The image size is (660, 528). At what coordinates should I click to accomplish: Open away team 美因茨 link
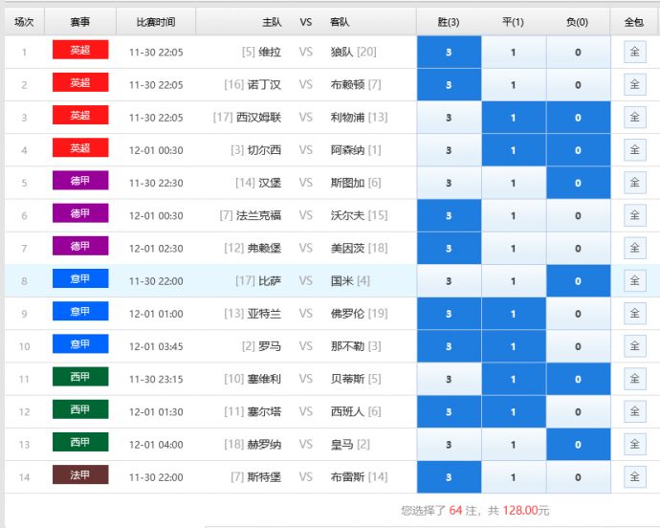[x=345, y=248]
